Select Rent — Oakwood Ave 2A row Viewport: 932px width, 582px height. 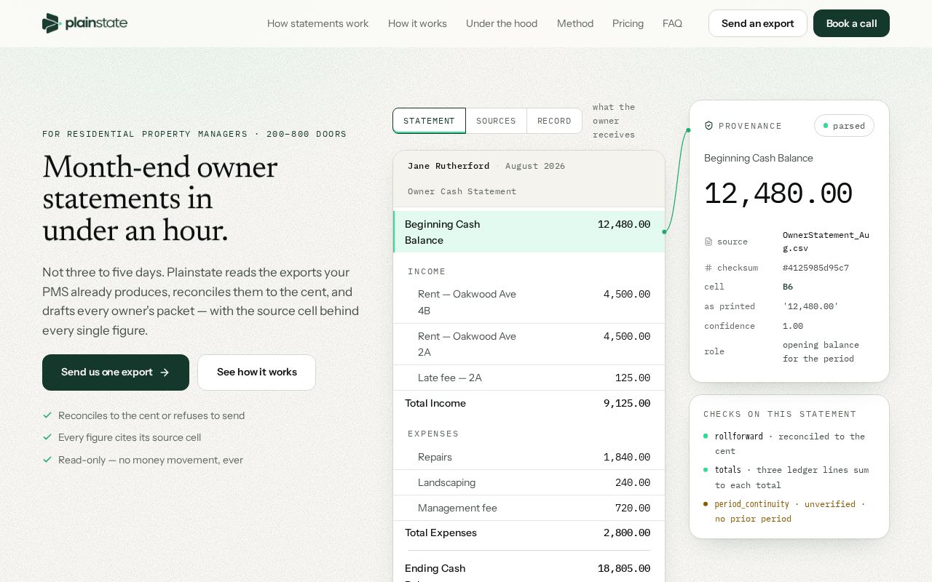pos(529,344)
